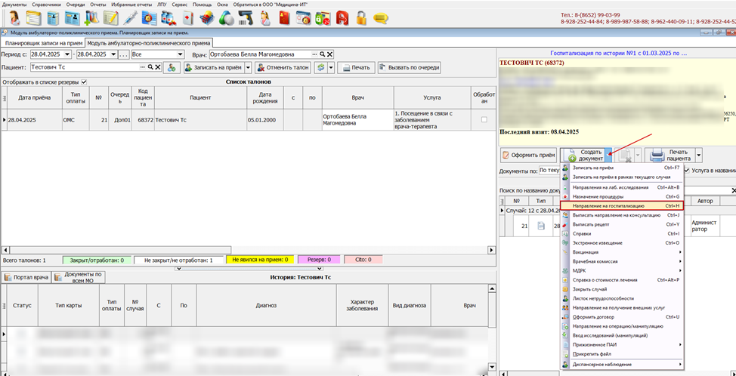Click the greyed document delete icon button
This screenshot has width=736, height=376.
click(624, 154)
